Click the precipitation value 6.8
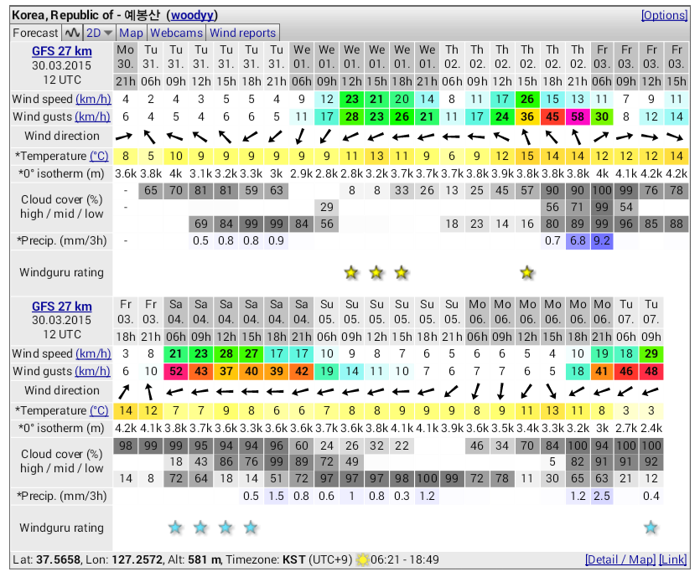This screenshot has height=582, width=700. [578, 241]
